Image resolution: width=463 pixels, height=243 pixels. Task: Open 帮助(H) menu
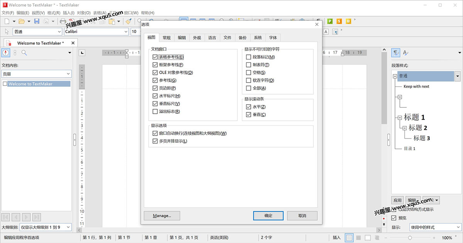147,13
